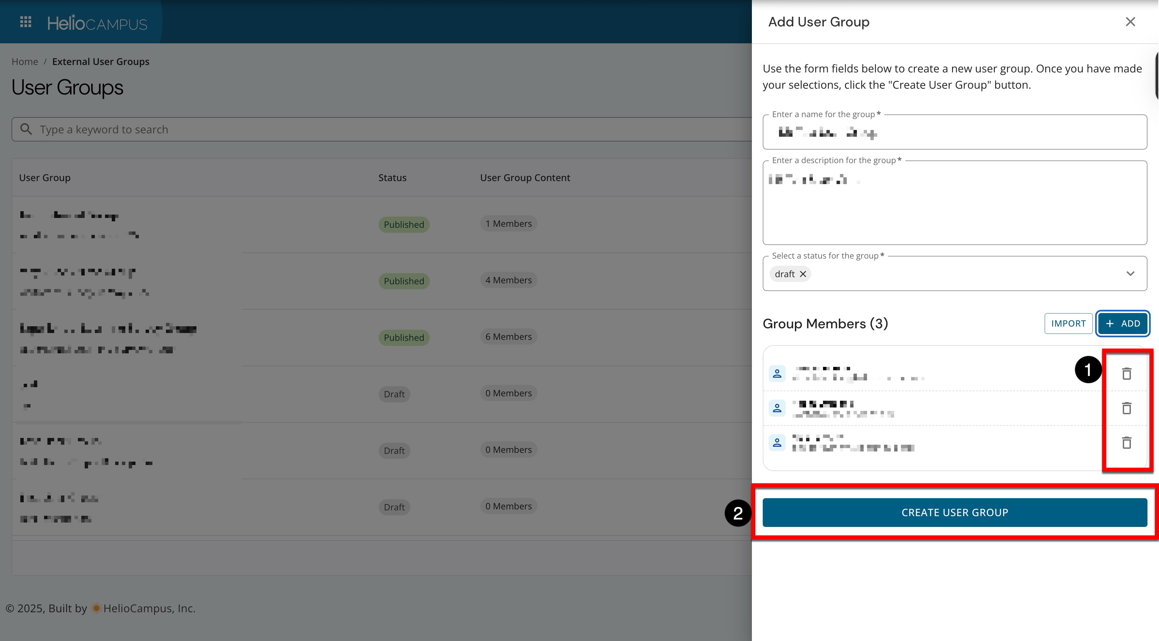Delete the third group member
Image resolution: width=1159 pixels, height=641 pixels.
pyautogui.click(x=1126, y=443)
